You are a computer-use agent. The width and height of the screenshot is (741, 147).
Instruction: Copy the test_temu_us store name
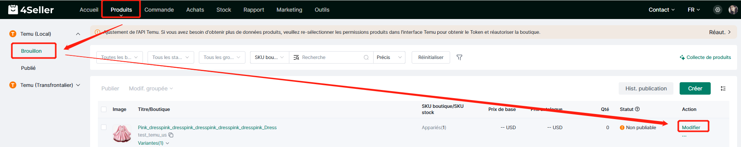[x=171, y=135]
